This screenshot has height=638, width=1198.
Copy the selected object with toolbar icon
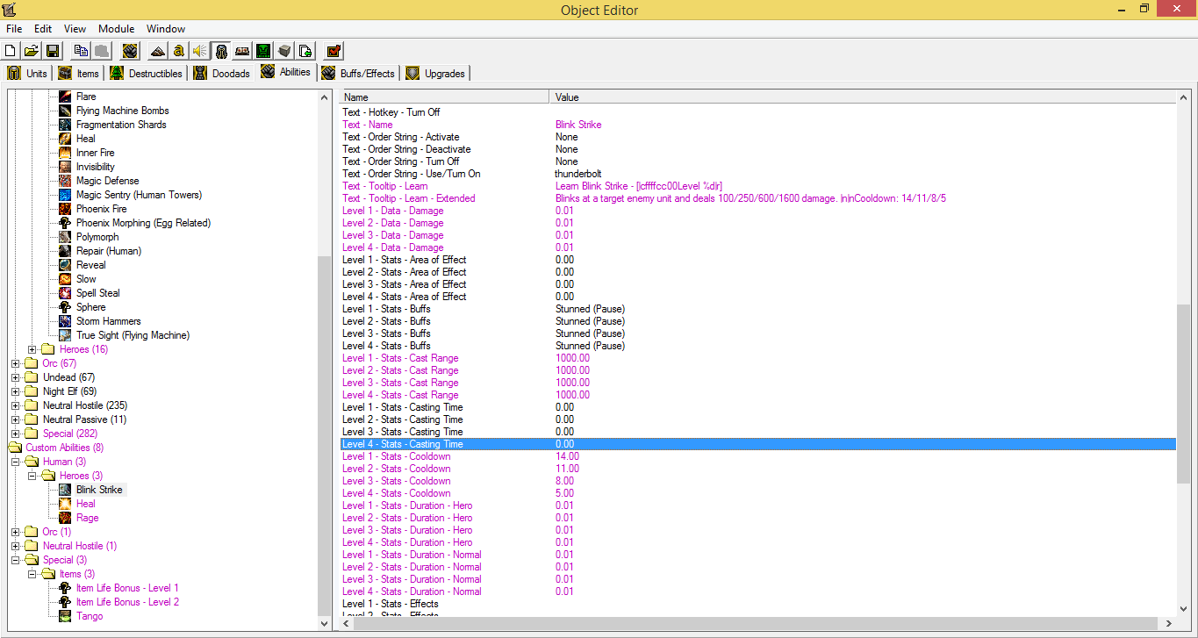point(81,51)
